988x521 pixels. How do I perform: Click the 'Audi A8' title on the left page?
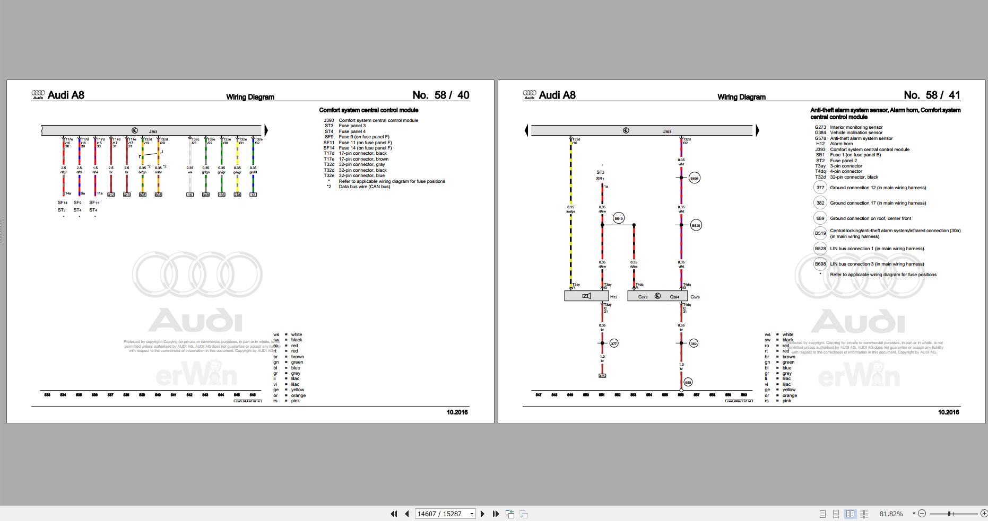66,95
